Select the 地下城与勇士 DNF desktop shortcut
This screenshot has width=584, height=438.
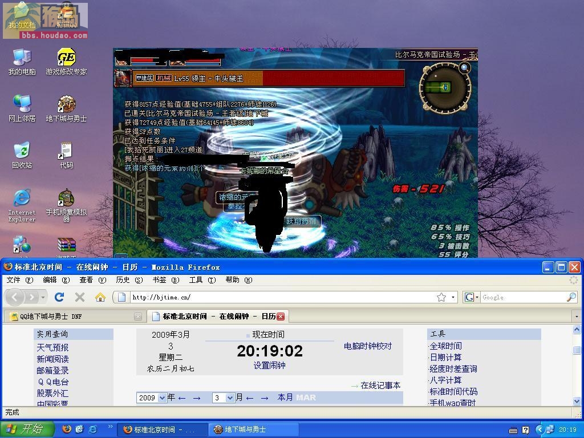point(66,108)
